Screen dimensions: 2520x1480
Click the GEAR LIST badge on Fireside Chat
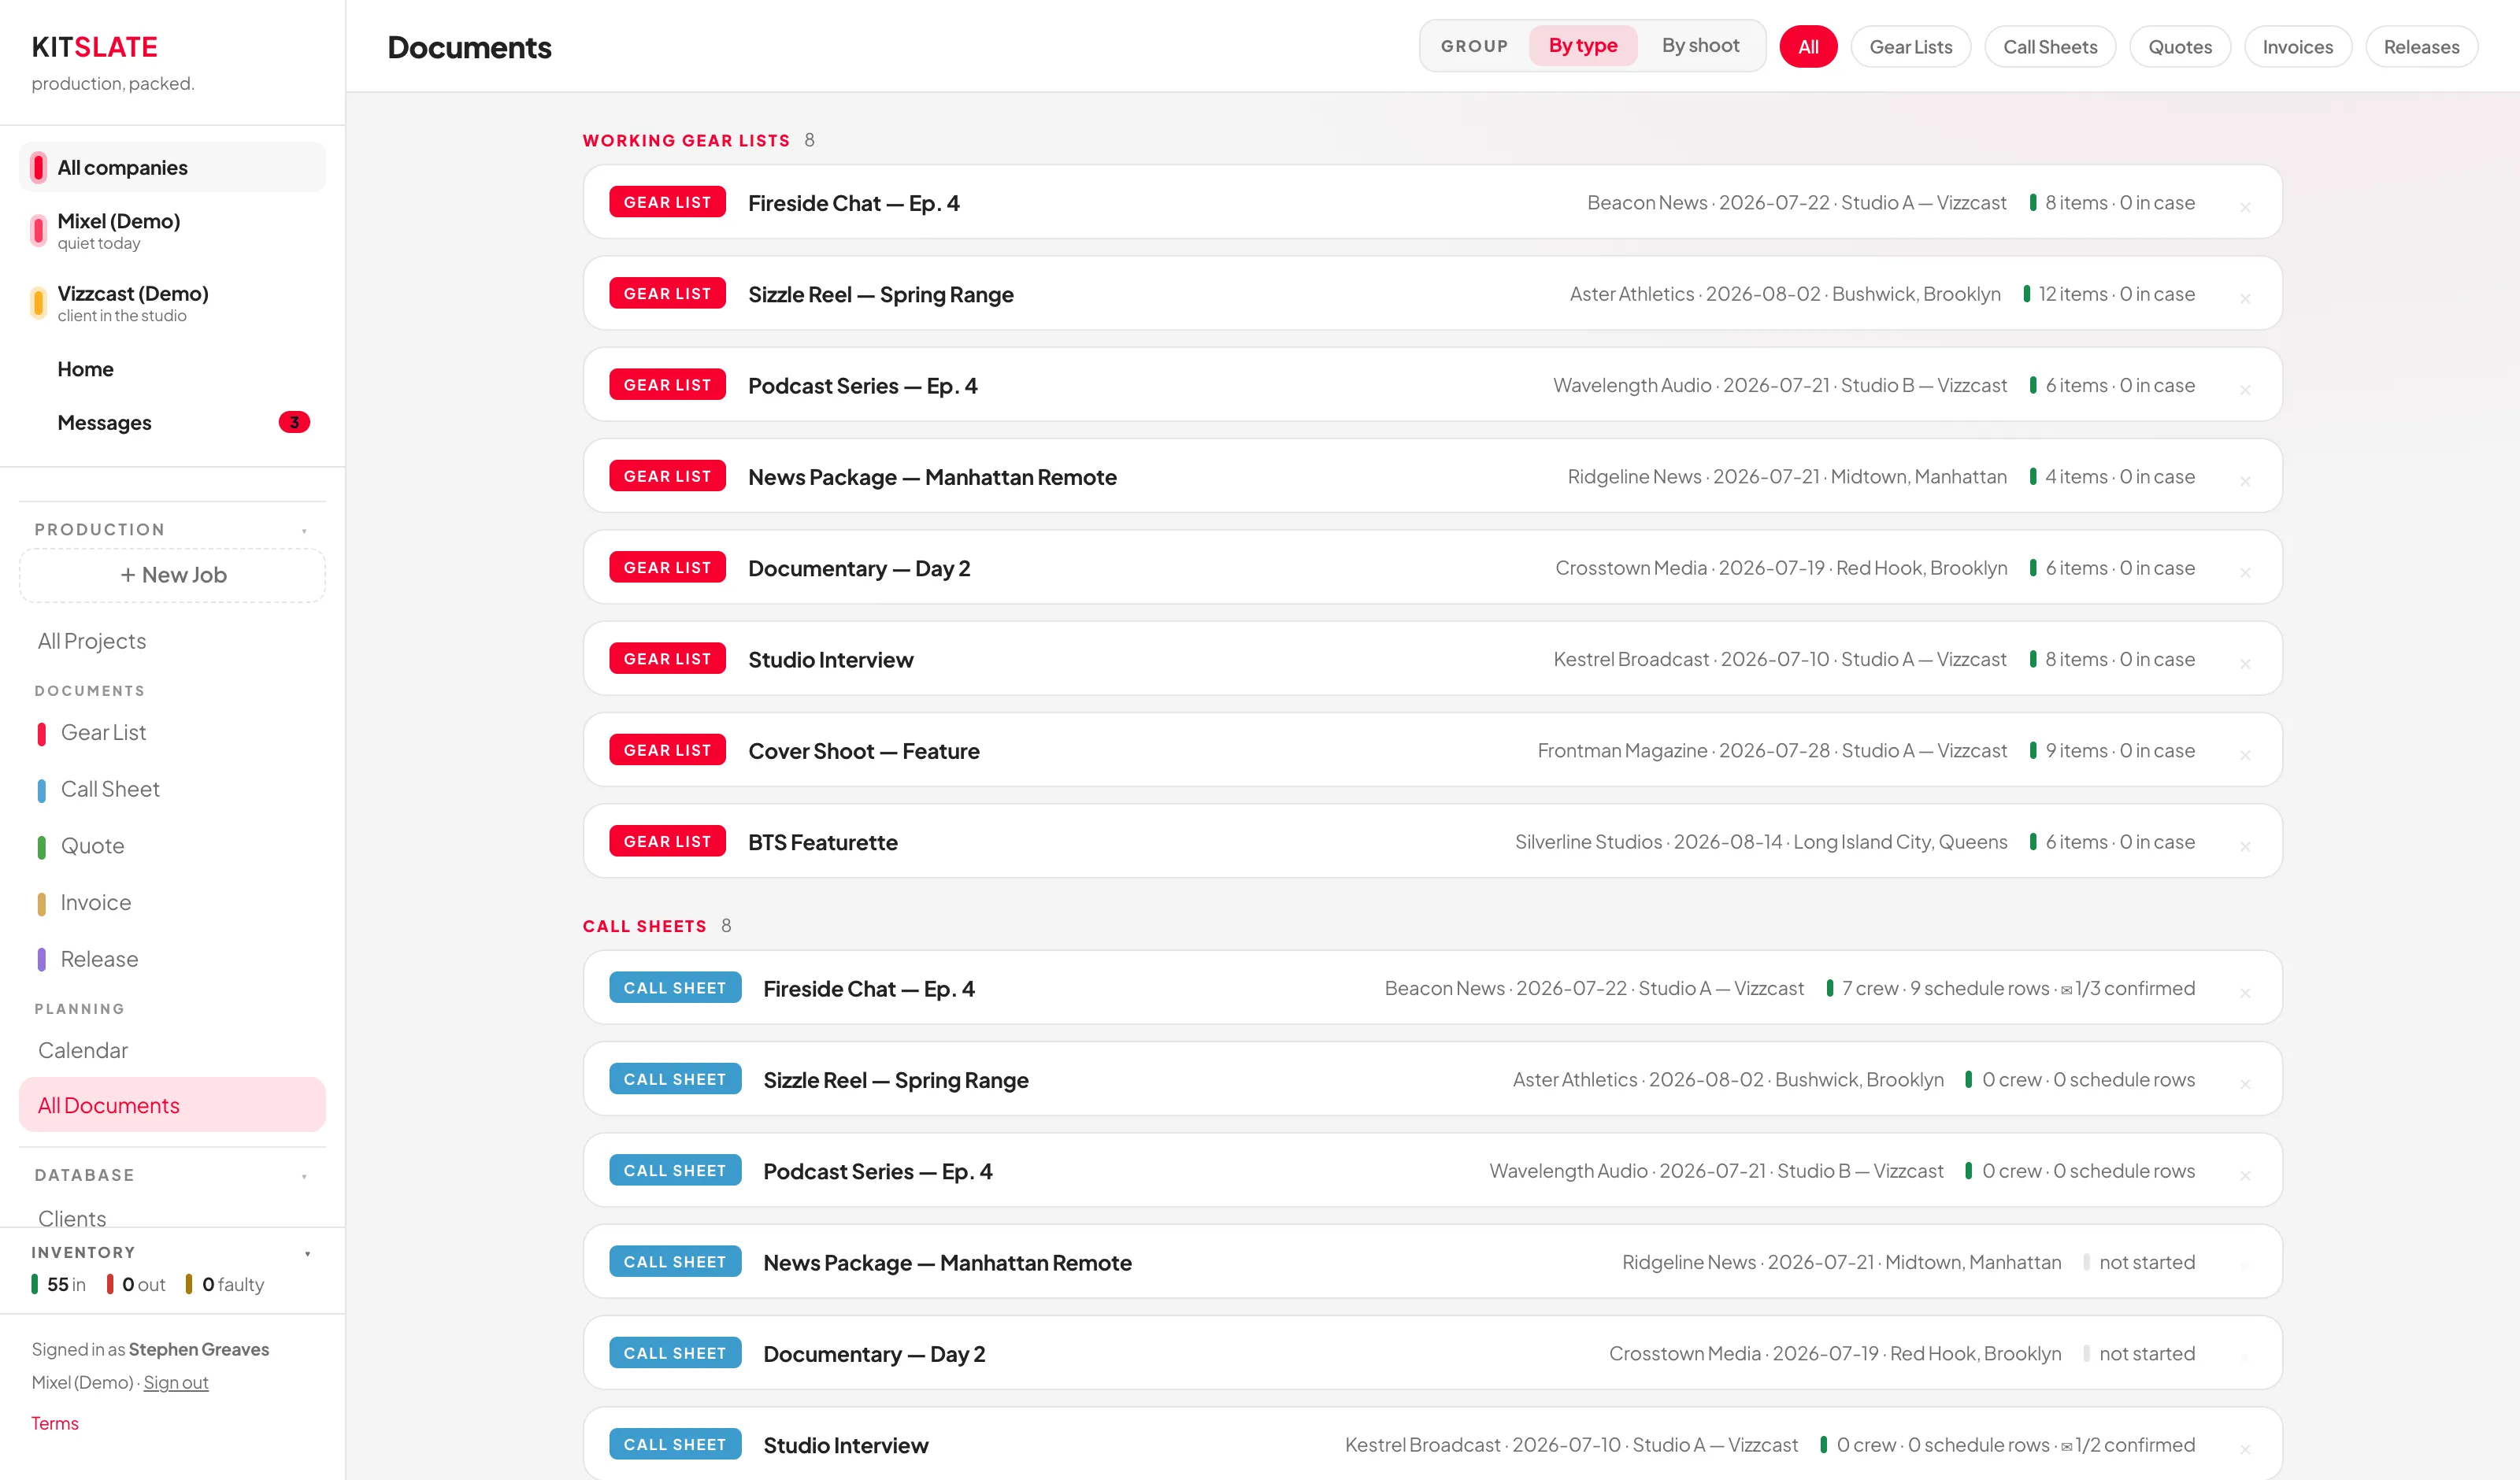click(667, 202)
